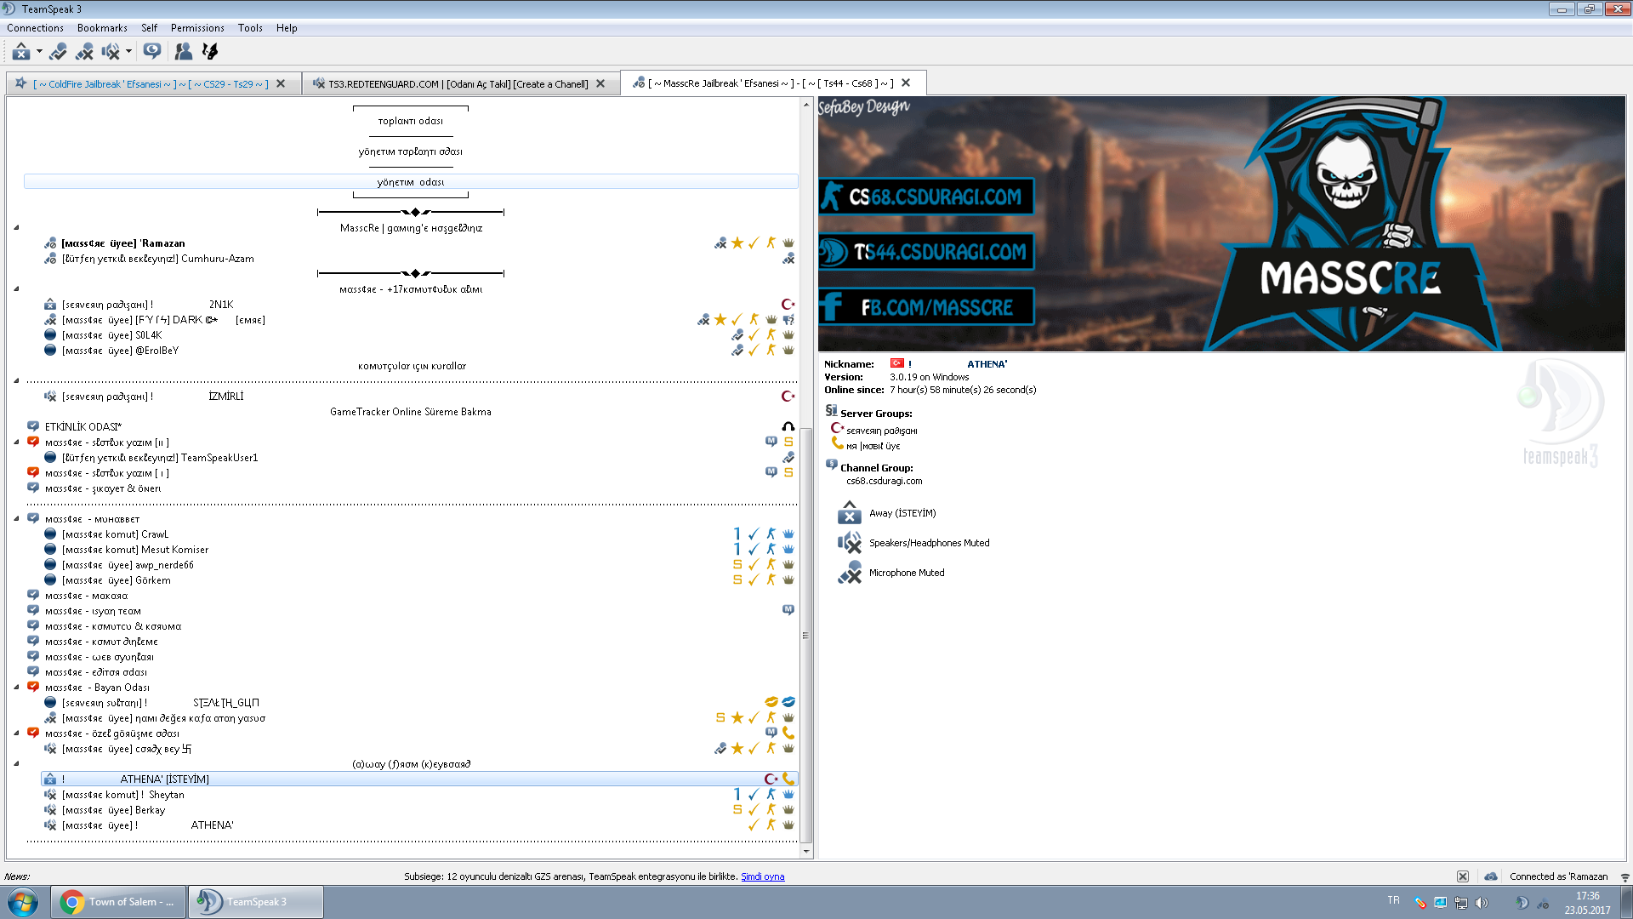Select the yönetim odası spacer row

point(411,182)
